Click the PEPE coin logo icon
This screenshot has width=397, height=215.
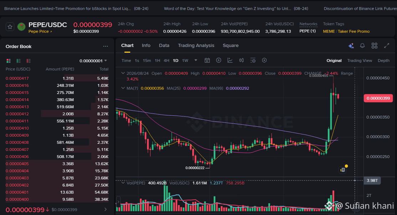[21, 27]
